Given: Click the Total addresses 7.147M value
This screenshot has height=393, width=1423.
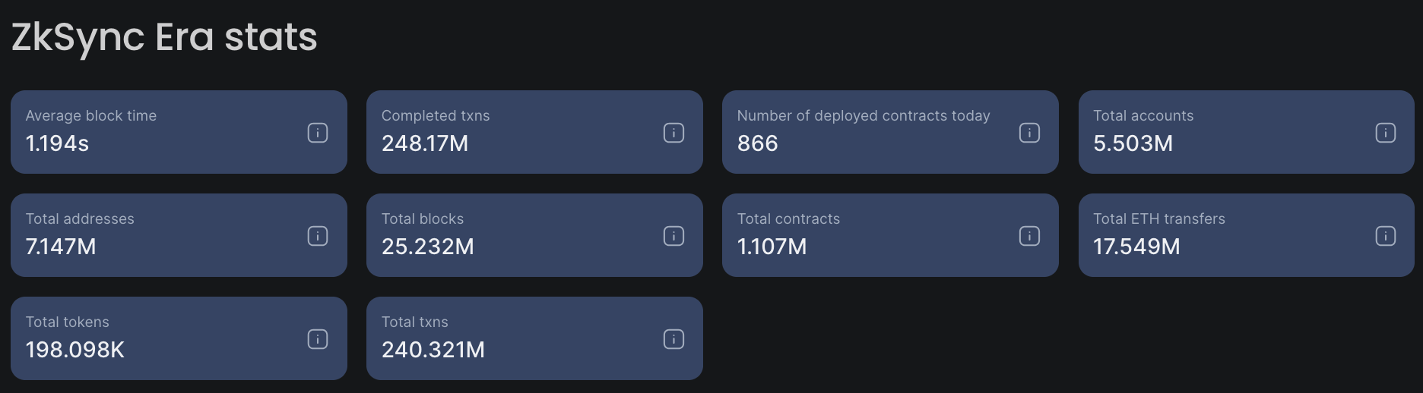Looking at the screenshot, I should pyautogui.click(x=61, y=247).
